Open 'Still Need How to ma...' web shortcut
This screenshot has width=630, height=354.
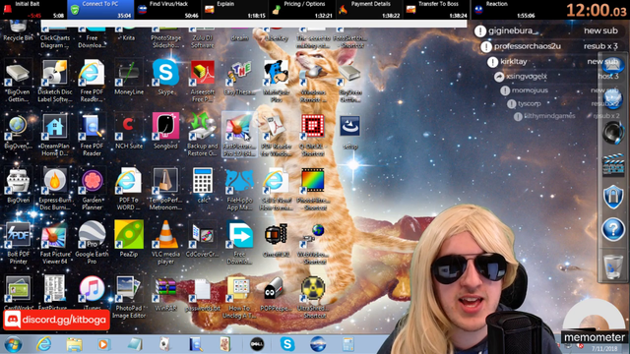[276, 189]
